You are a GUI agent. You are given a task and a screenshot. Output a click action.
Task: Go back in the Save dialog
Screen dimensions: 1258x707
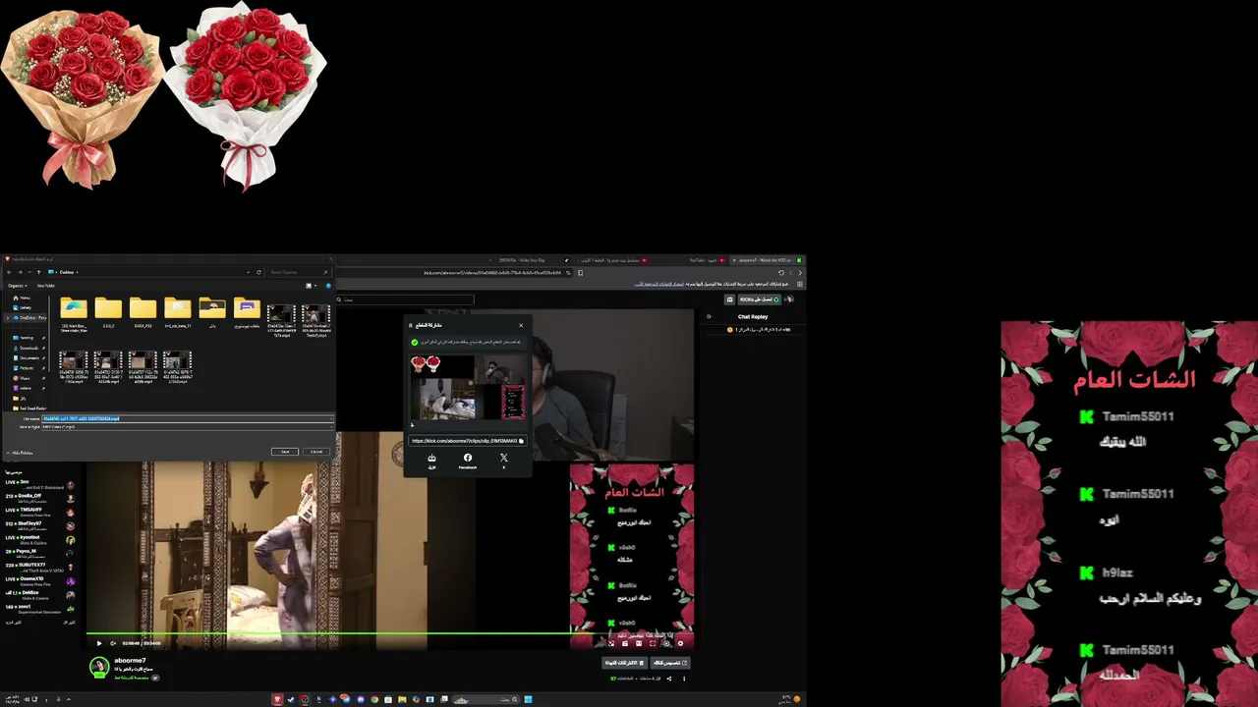click(x=8, y=272)
